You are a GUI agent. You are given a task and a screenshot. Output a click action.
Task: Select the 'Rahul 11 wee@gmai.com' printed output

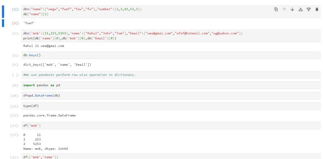44,46
